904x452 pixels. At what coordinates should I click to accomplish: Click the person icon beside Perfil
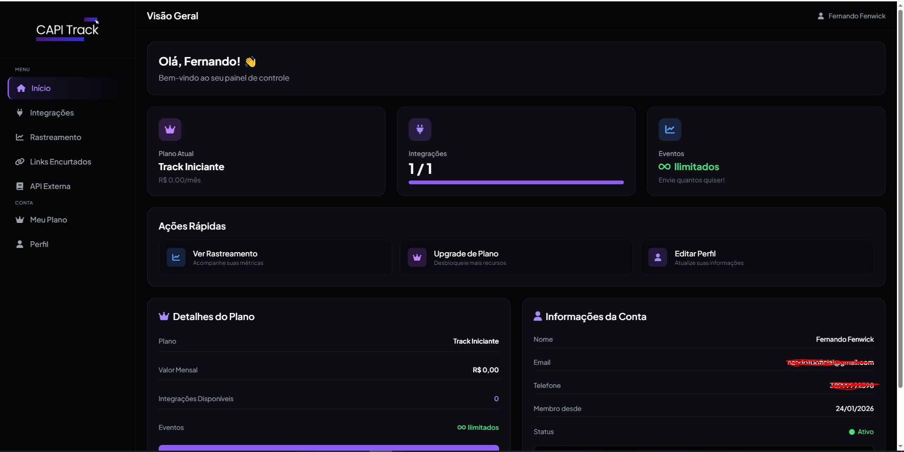[20, 244]
